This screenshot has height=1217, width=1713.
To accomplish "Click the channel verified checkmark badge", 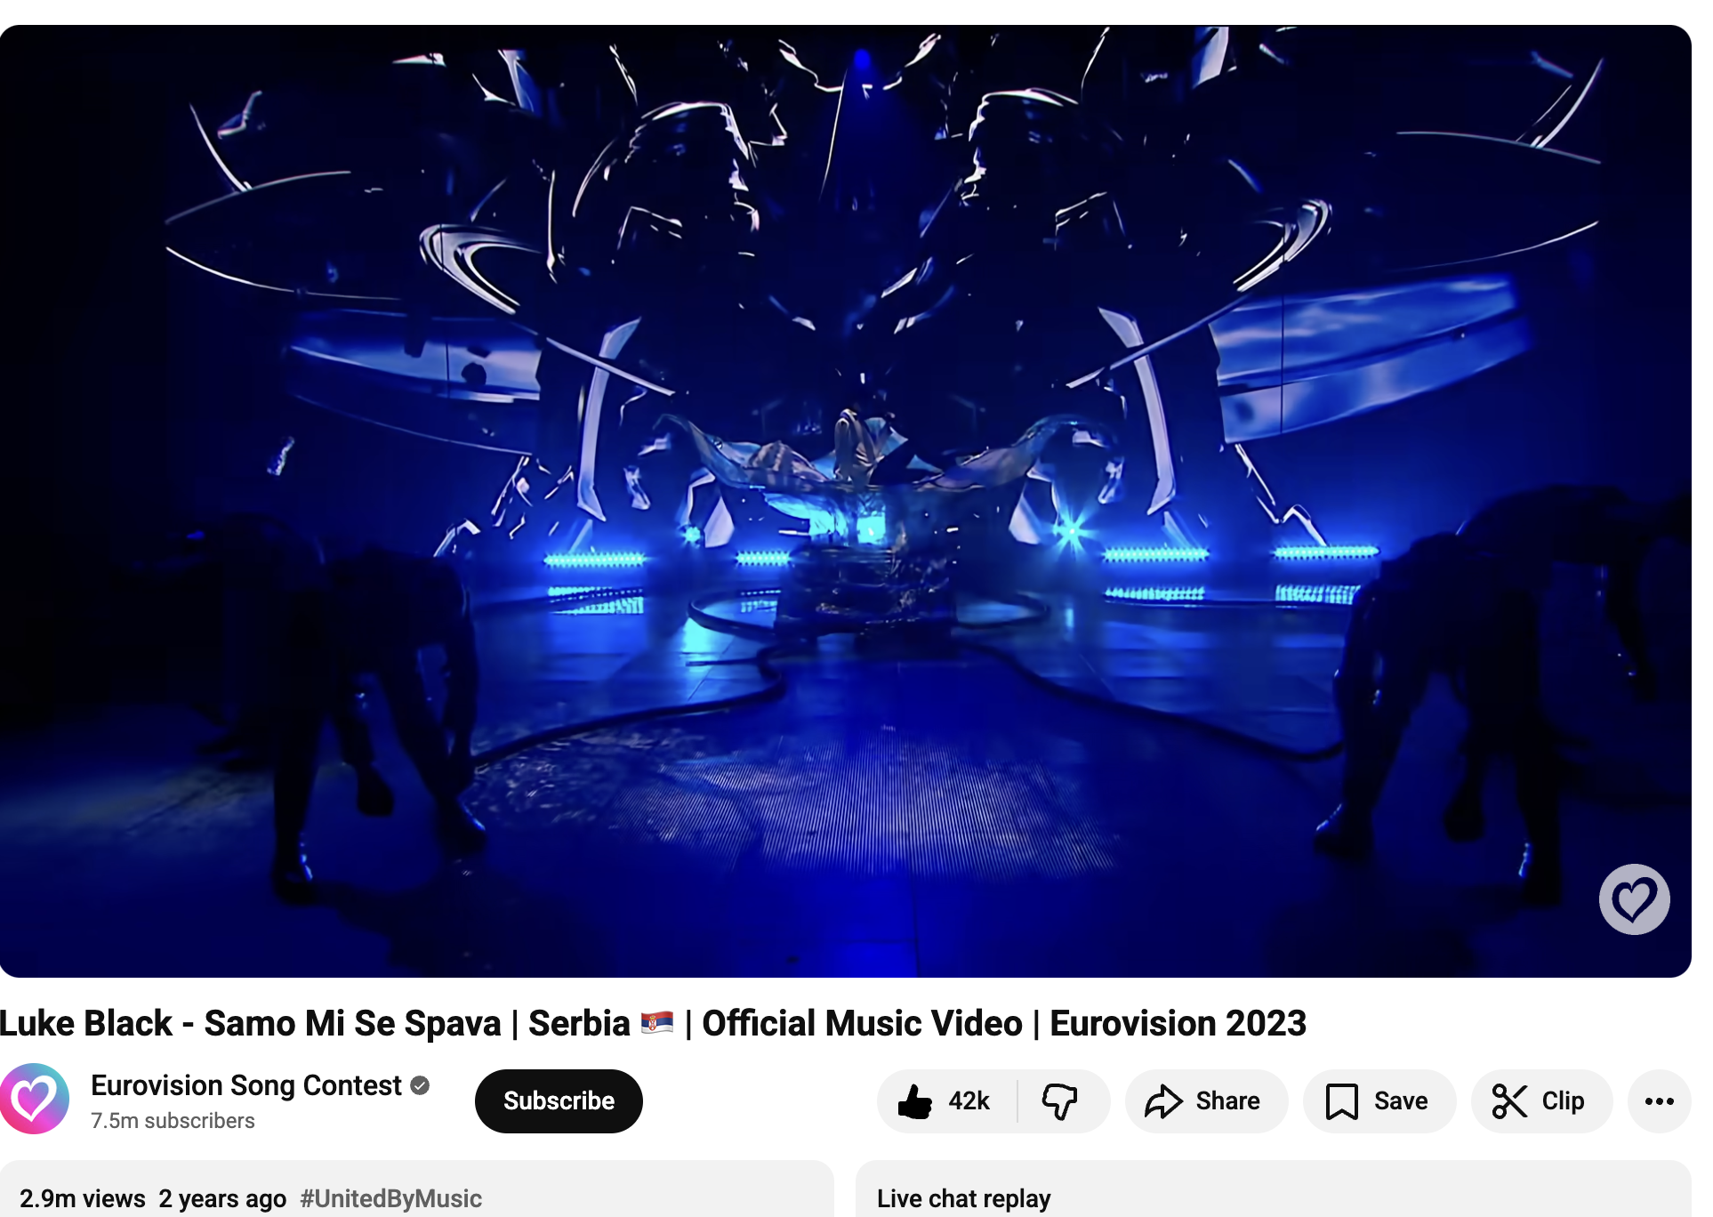I will click(421, 1085).
